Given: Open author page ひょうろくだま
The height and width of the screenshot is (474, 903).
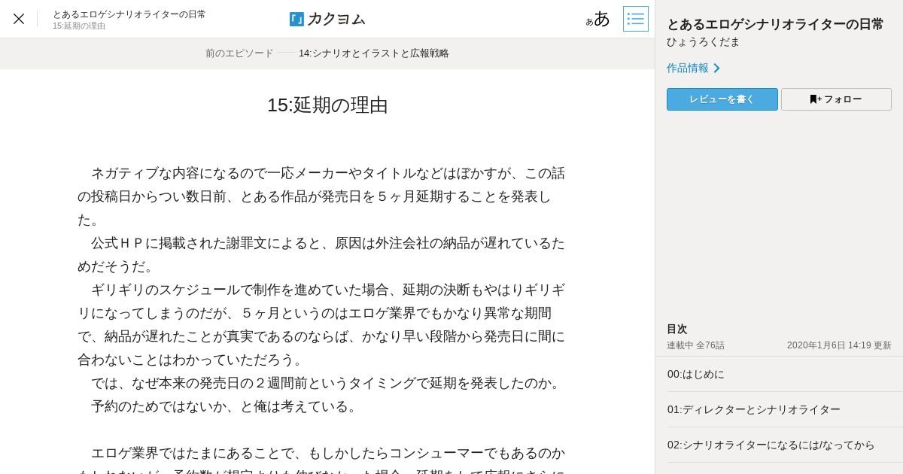Looking at the screenshot, I should [x=703, y=42].
